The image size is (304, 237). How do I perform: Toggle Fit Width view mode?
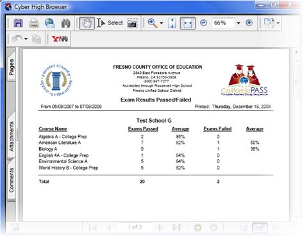pyautogui.click(x=188, y=23)
